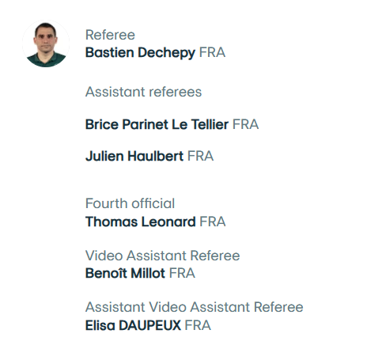
Task: Click the Assistant referees heading
Action: pos(143,92)
